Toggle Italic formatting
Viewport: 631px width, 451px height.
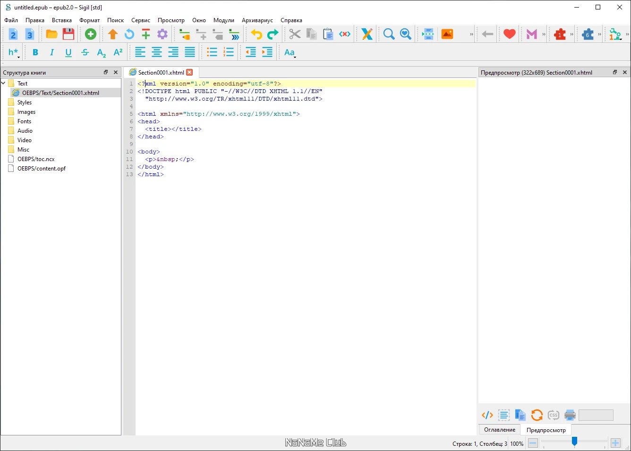[x=52, y=52]
